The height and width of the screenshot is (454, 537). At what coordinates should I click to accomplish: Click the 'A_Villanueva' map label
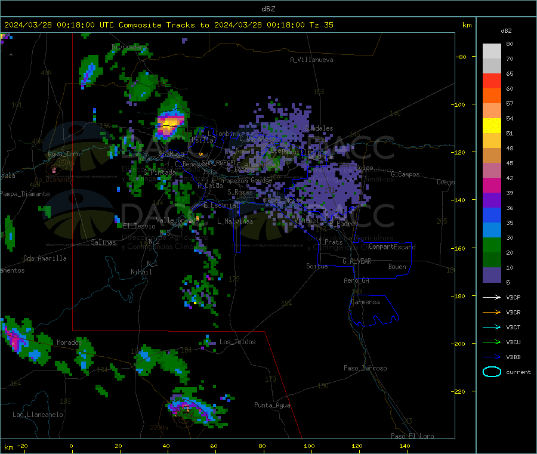point(311,60)
